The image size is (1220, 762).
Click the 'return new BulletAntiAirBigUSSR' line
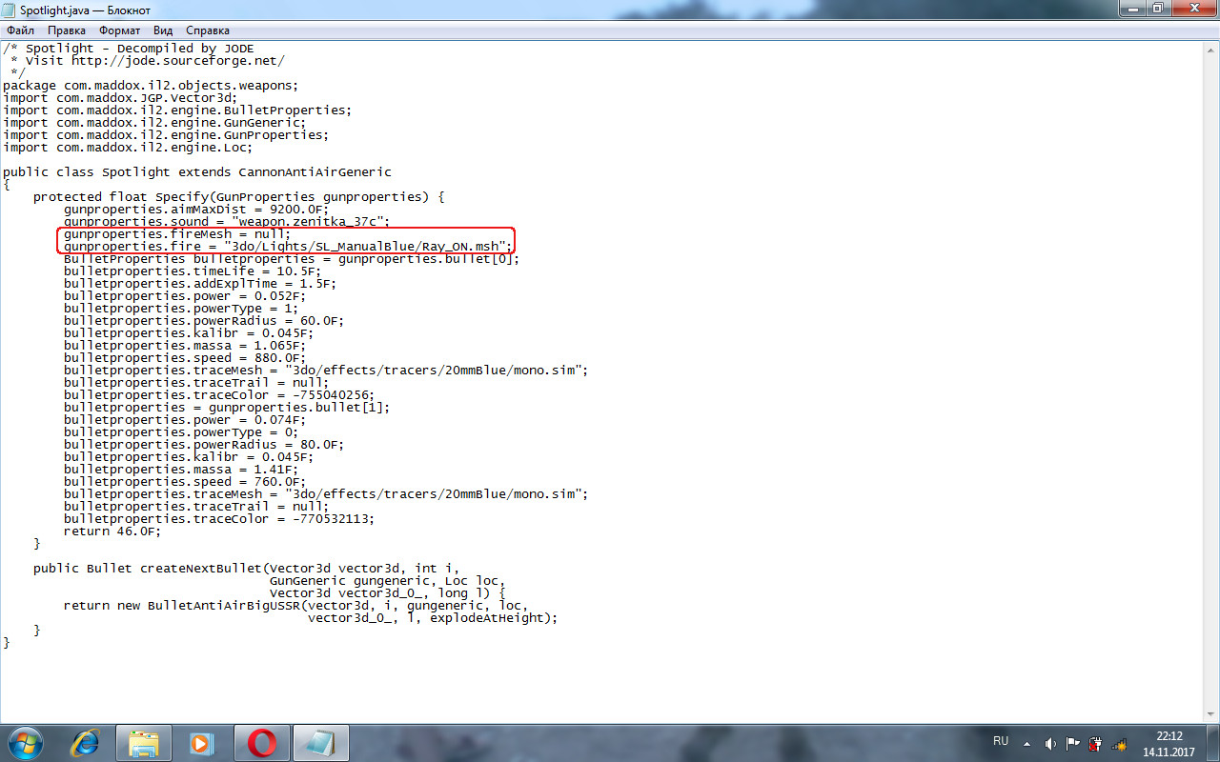click(x=295, y=606)
